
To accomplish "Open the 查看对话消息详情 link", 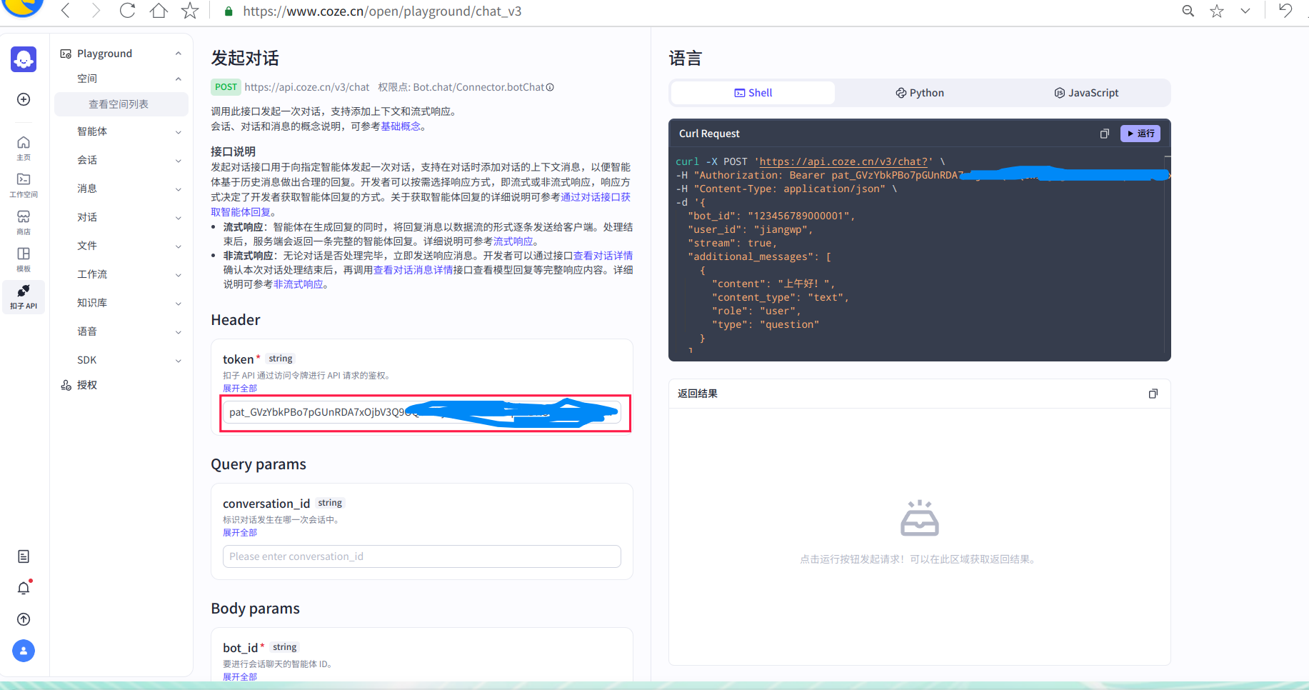I will (413, 270).
